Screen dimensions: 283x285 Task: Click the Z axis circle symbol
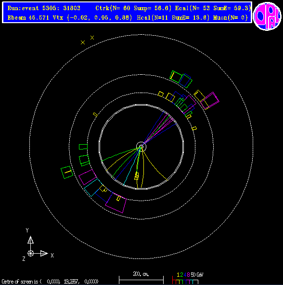click(30, 253)
